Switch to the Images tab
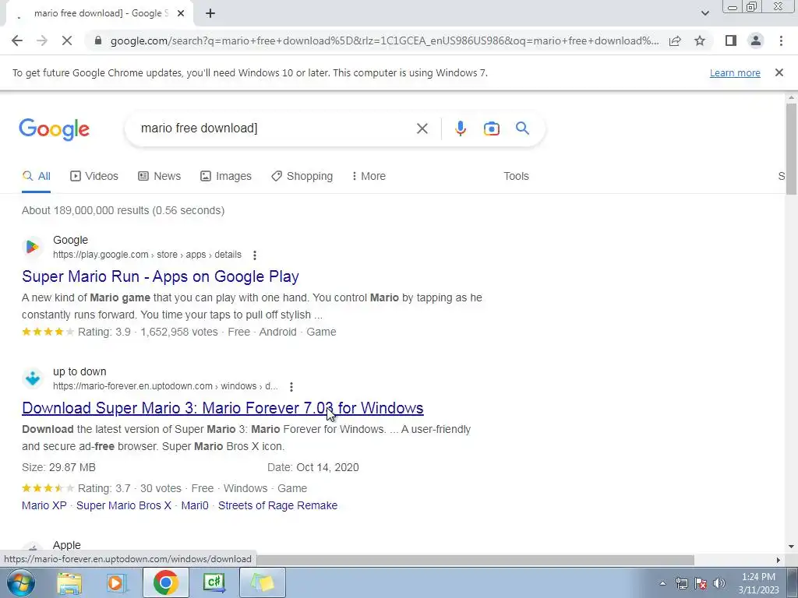Screen dimensions: 798x598 pos(226,176)
